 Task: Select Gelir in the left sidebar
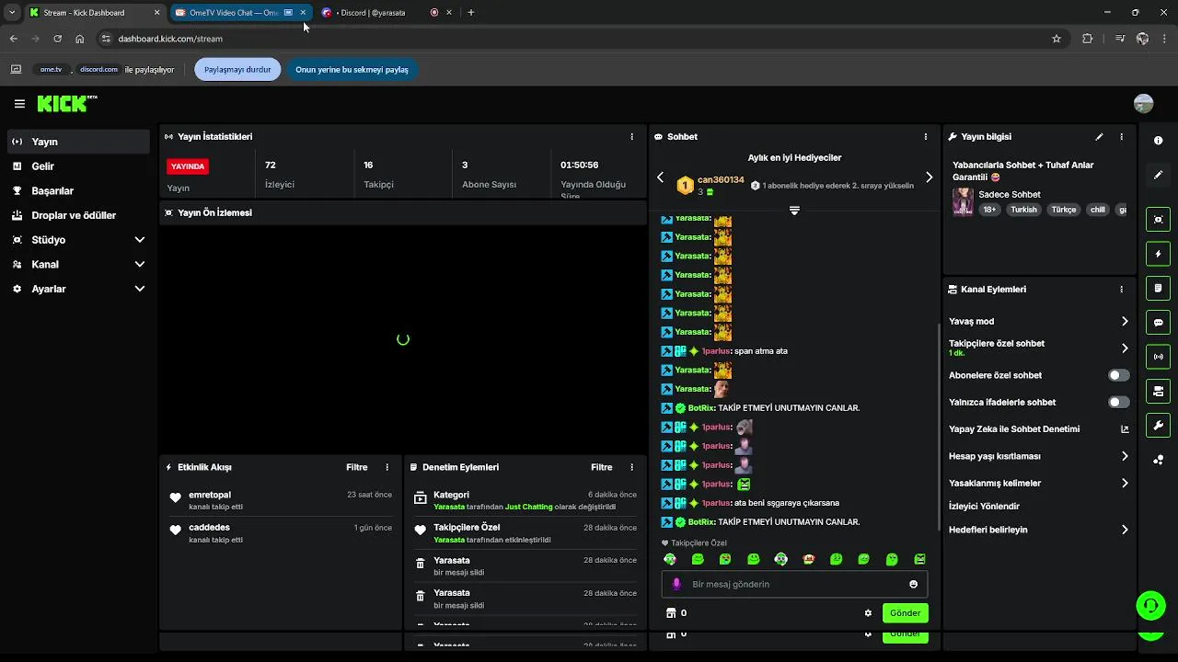78,166
